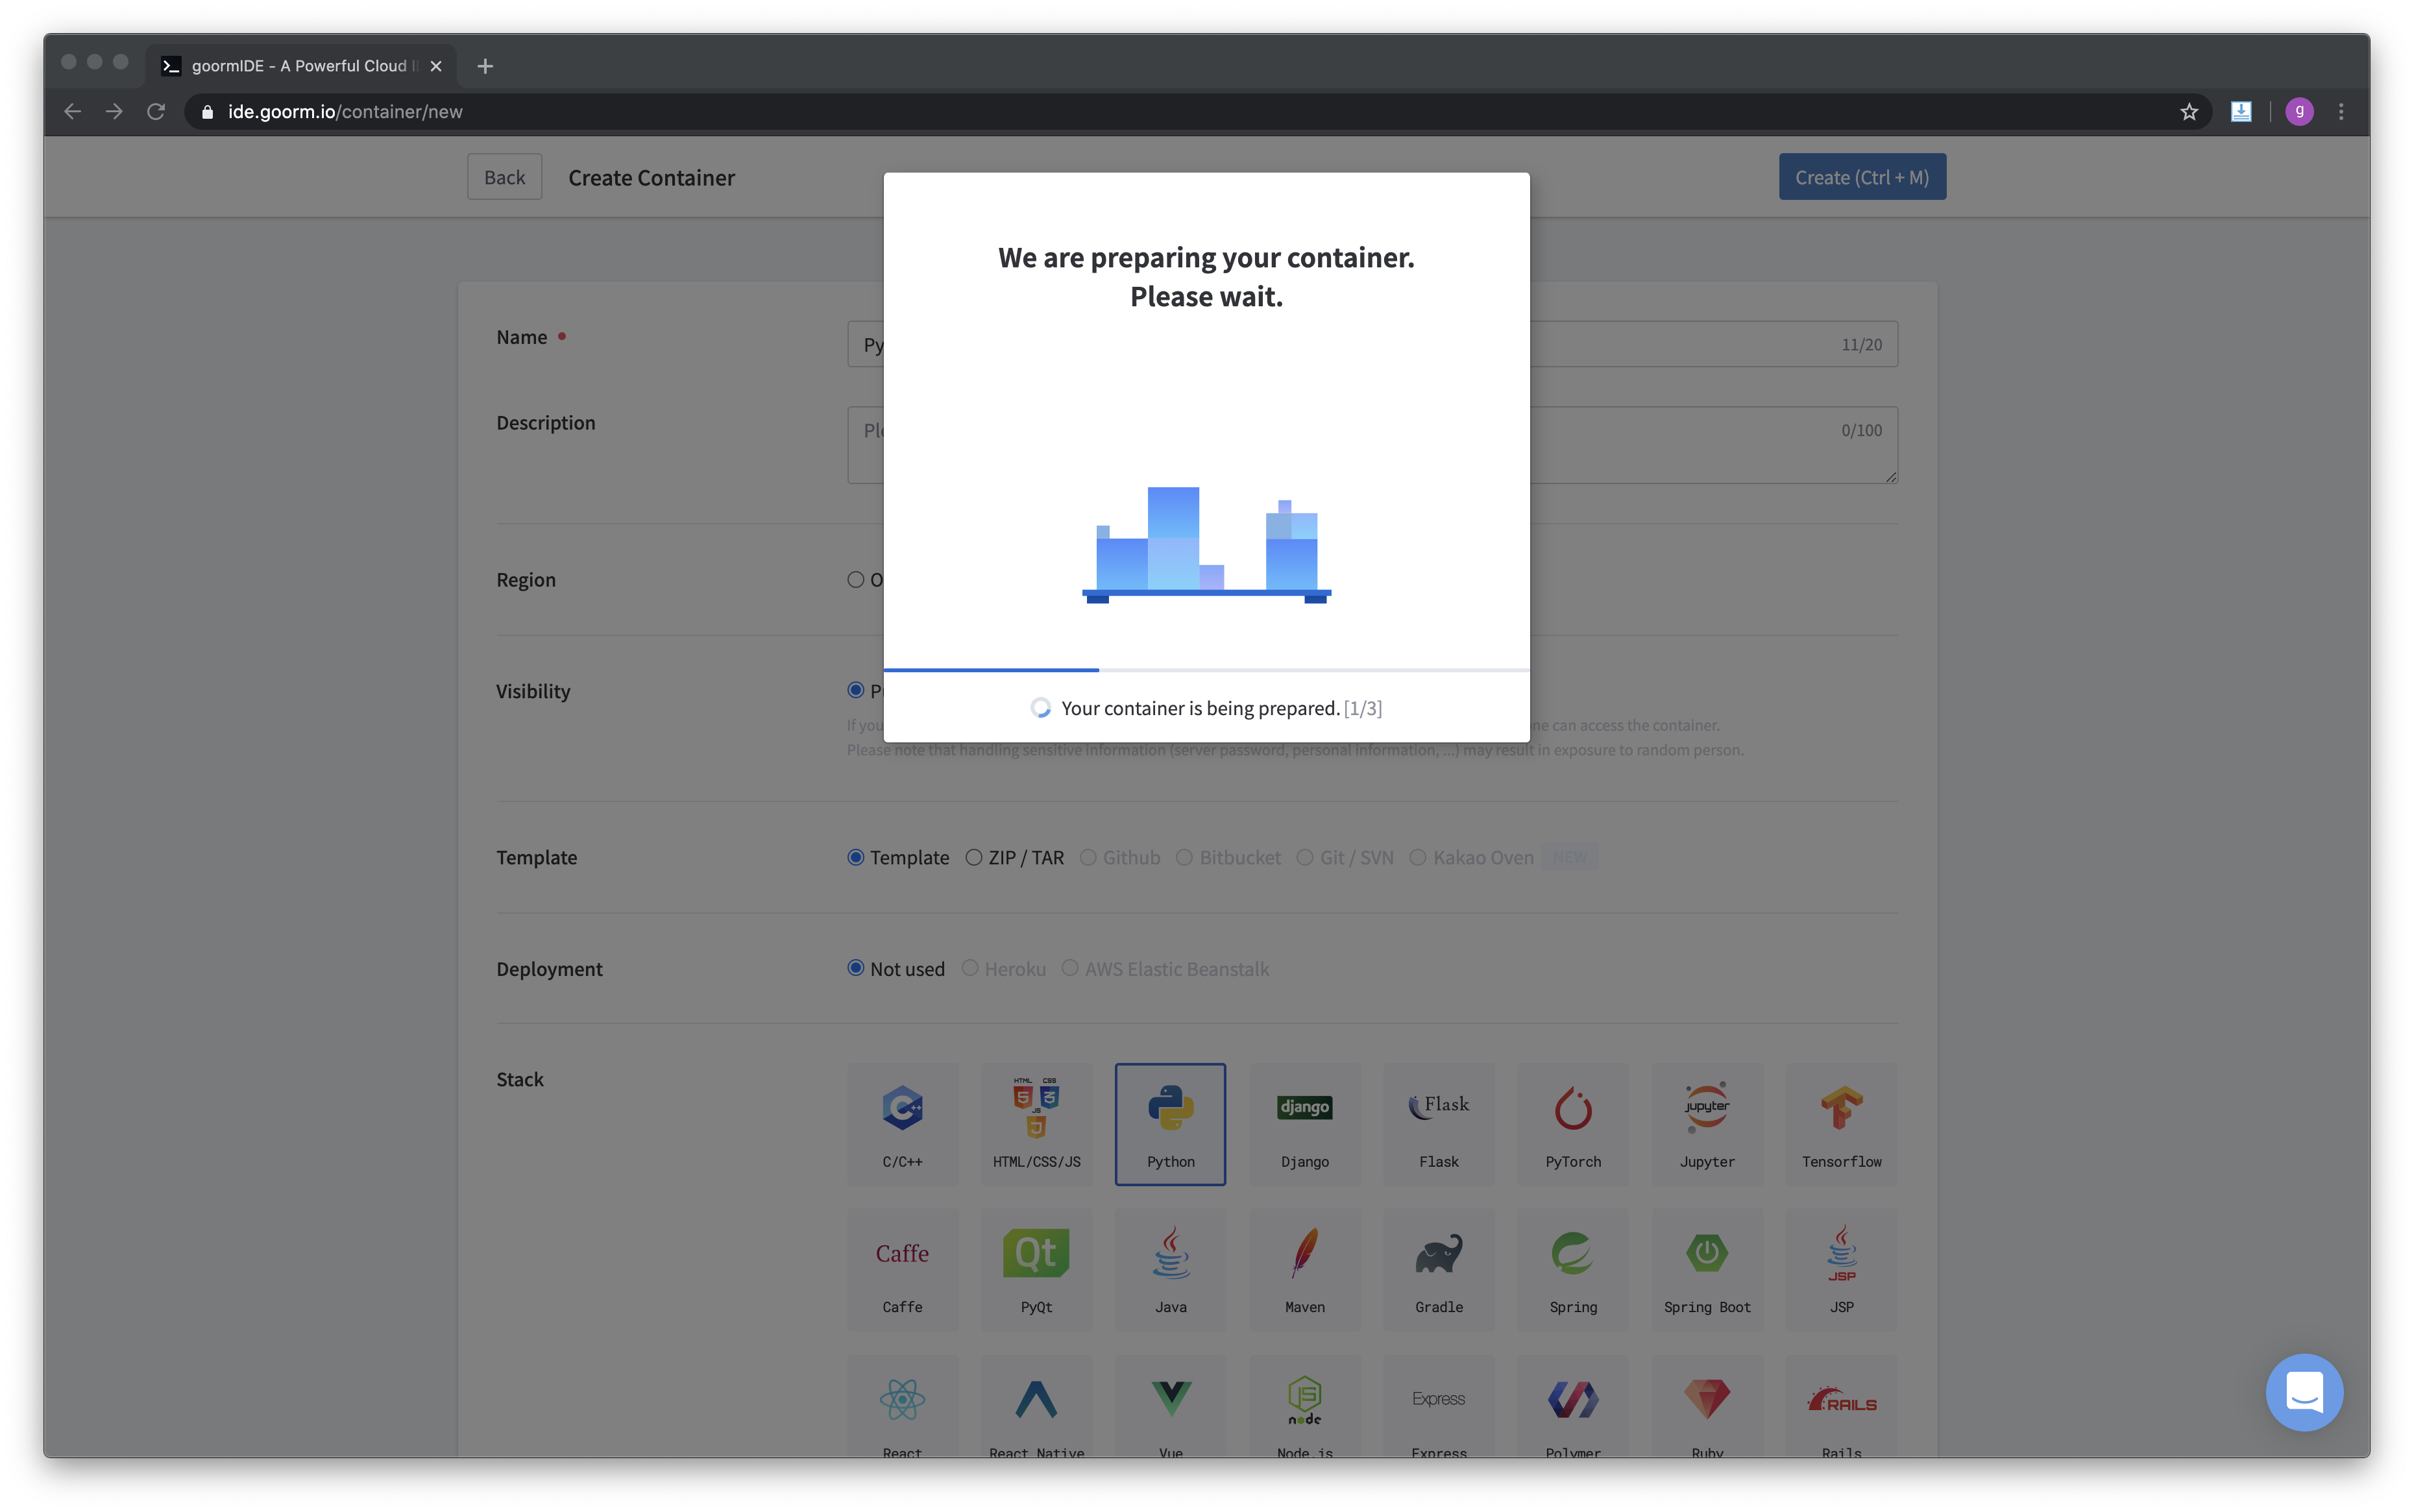This screenshot has width=2414, height=1512.
Task: Open the Chrome three-dot menu
Action: 2340,112
